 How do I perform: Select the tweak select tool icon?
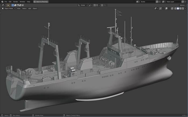click(x=8, y=5)
